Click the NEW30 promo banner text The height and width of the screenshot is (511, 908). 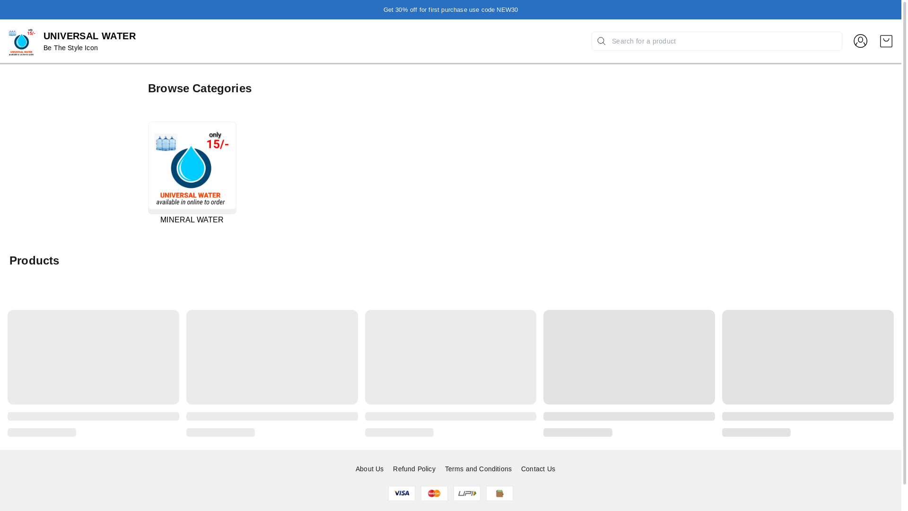click(451, 10)
